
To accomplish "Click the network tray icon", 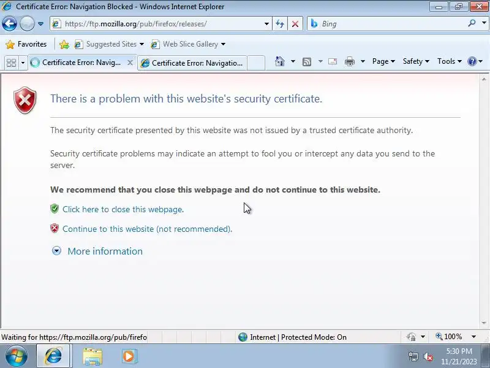I will click(x=413, y=356).
